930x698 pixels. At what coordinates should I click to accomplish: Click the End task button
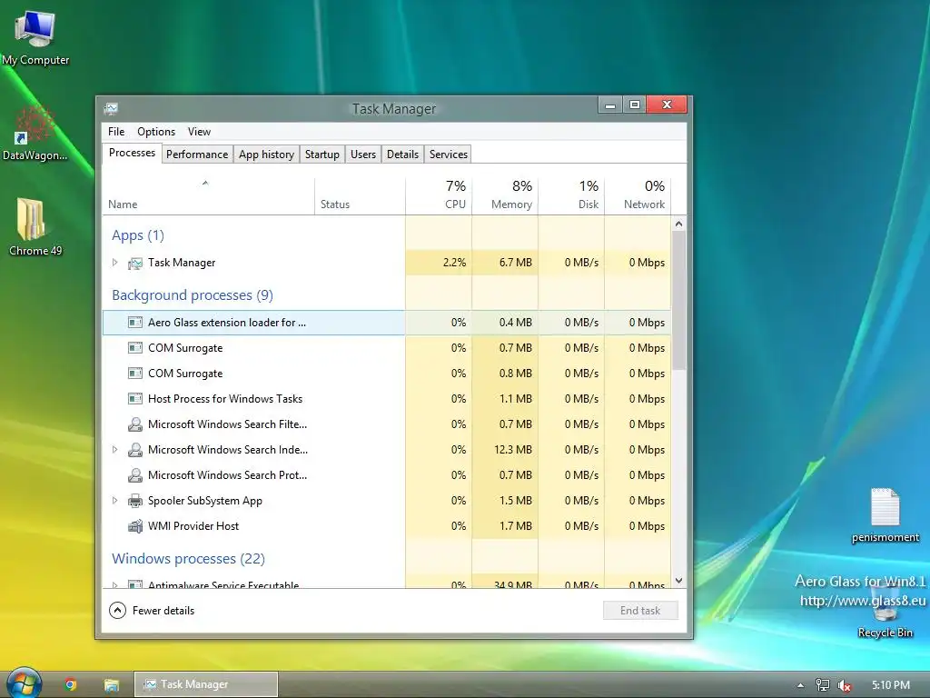(x=640, y=611)
